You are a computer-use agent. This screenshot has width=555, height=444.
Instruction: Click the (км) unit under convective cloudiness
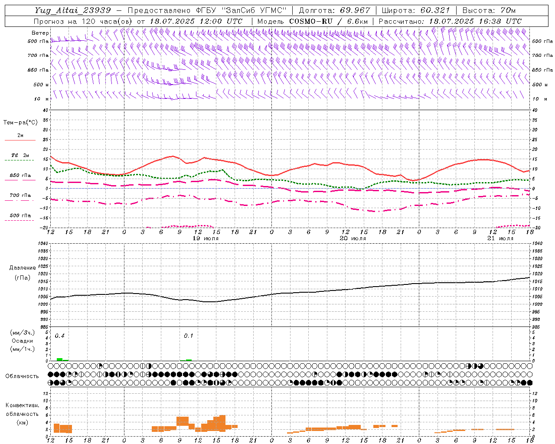22,422
